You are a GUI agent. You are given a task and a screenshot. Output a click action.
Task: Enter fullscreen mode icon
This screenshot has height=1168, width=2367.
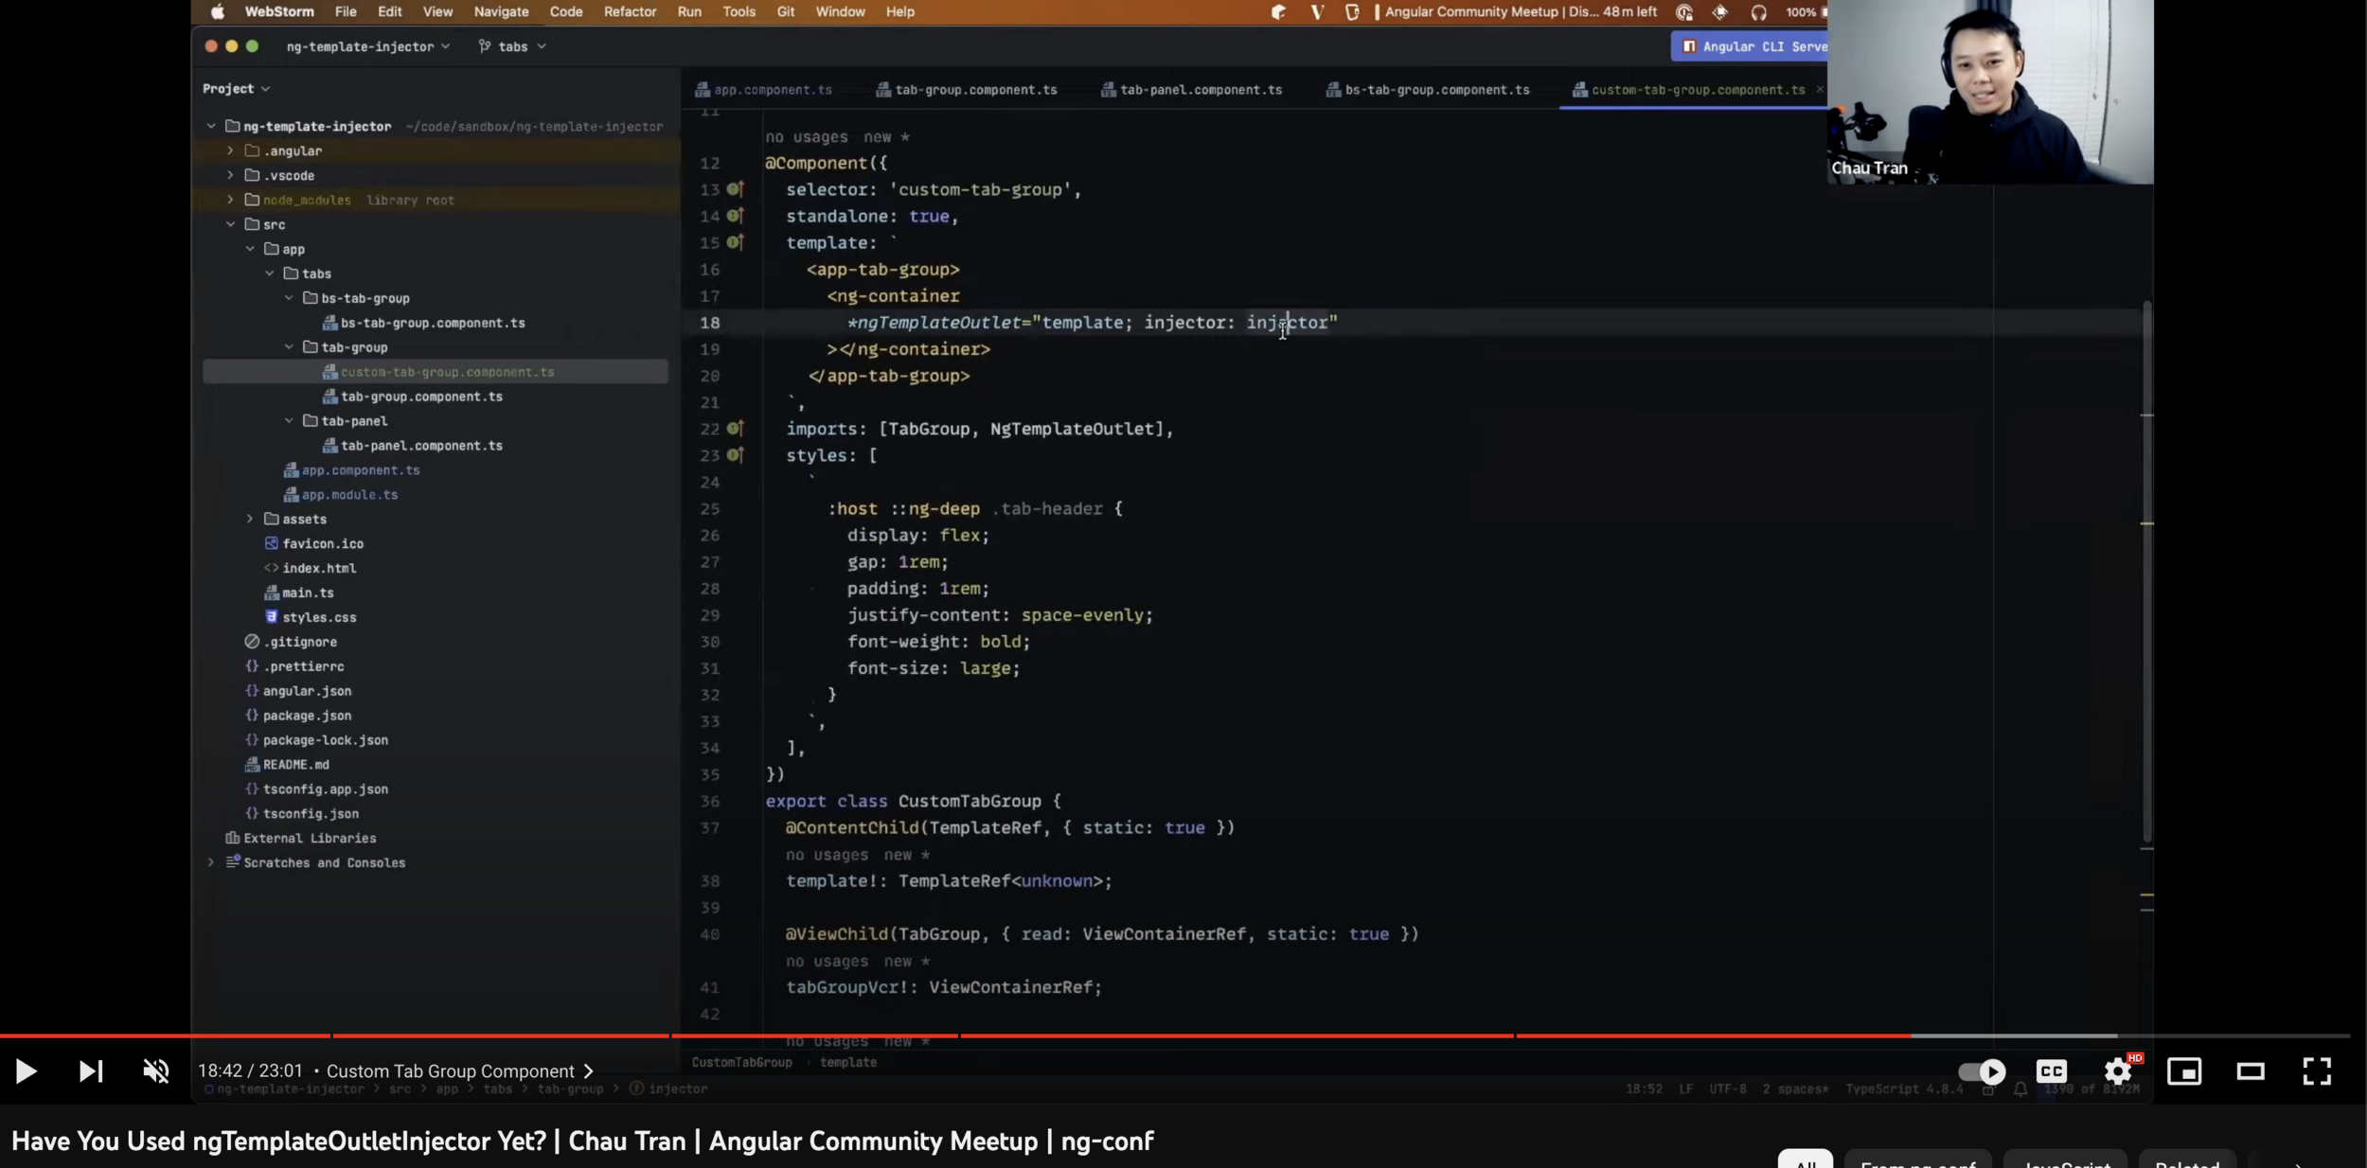tap(2317, 1071)
